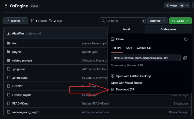Open the LICENSE file
The width and height of the screenshot is (194, 119).
18,86
